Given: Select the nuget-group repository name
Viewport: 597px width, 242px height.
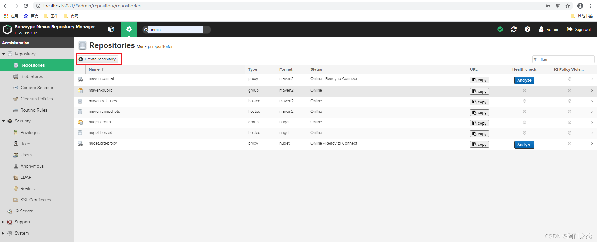Looking at the screenshot, I should pos(100,122).
